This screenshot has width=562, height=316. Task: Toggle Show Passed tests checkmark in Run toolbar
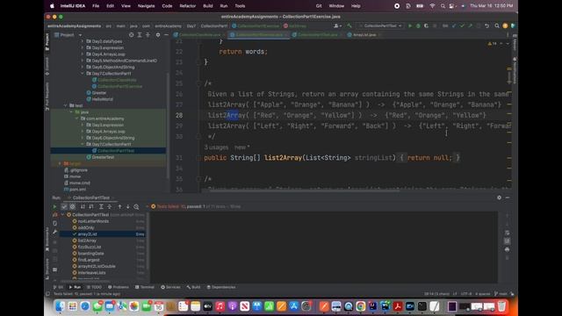point(64,207)
